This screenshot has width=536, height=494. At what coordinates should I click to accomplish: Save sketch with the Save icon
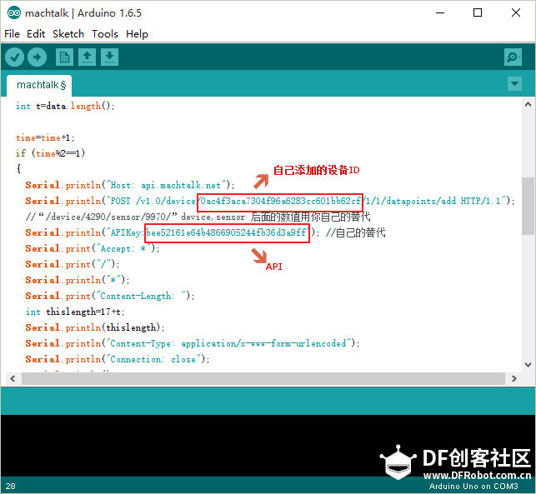click(x=109, y=57)
